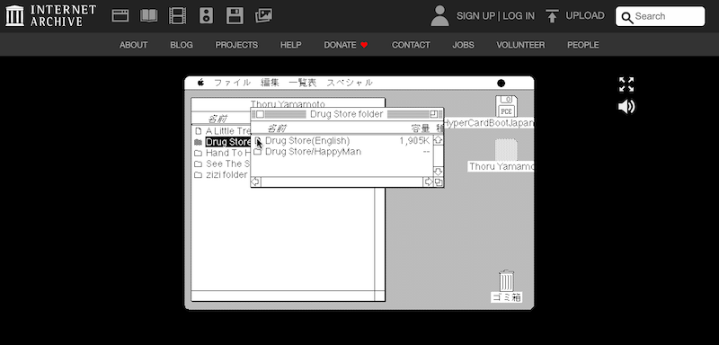Image resolution: width=719 pixels, height=345 pixels.
Task: Select highlighted Drug Store row in Thoru Yamamoto window
Action: [228, 142]
